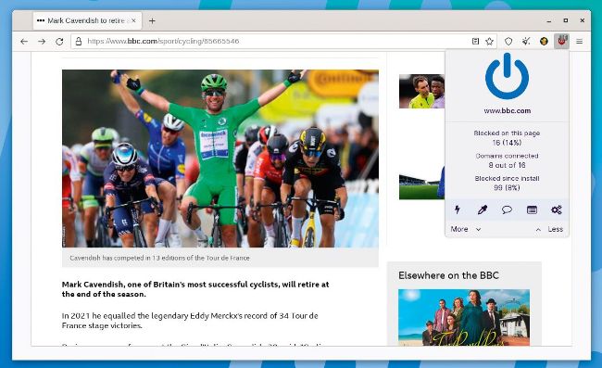Expand the More section in popup
The width and height of the screenshot is (602, 368).
click(466, 229)
